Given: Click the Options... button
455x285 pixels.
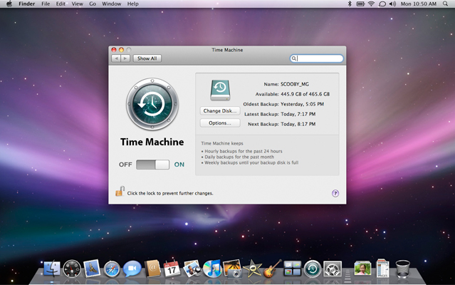Looking at the screenshot, I should (x=220, y=123).
